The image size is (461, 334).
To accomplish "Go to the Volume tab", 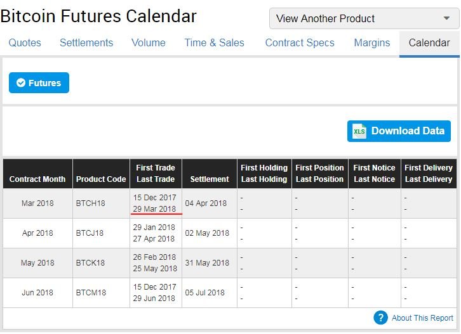I will (x=149, y=43).
